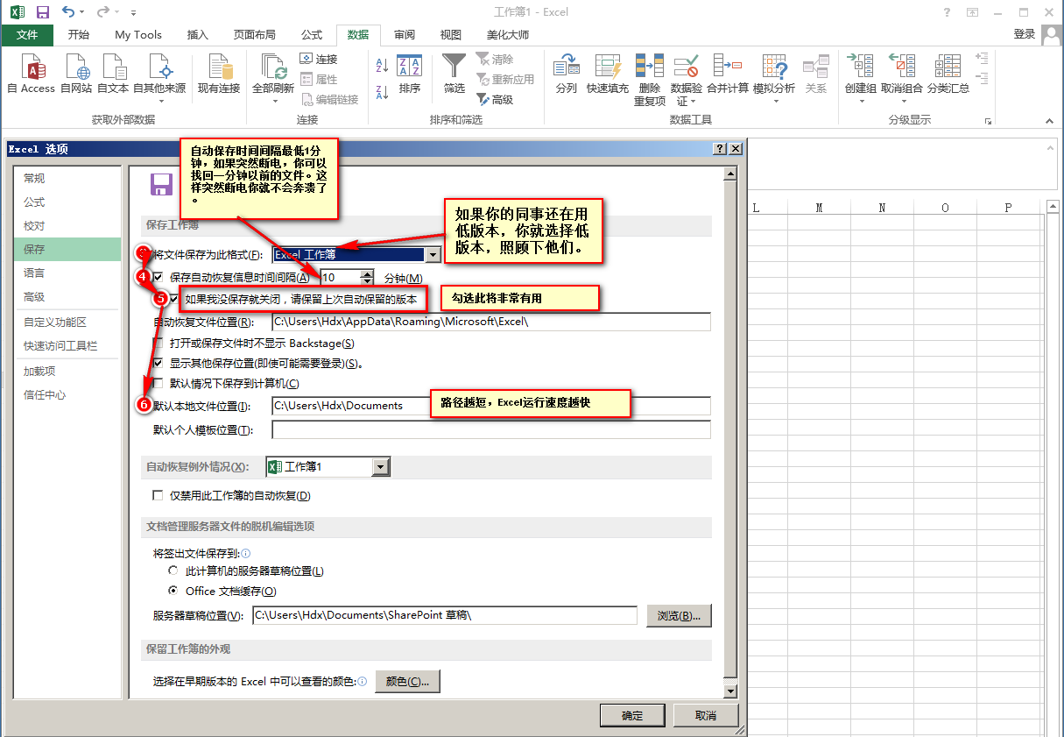Open existing connections (现有连接)
This screenshot has width=1064, height=737.
[x=219, y=74]
